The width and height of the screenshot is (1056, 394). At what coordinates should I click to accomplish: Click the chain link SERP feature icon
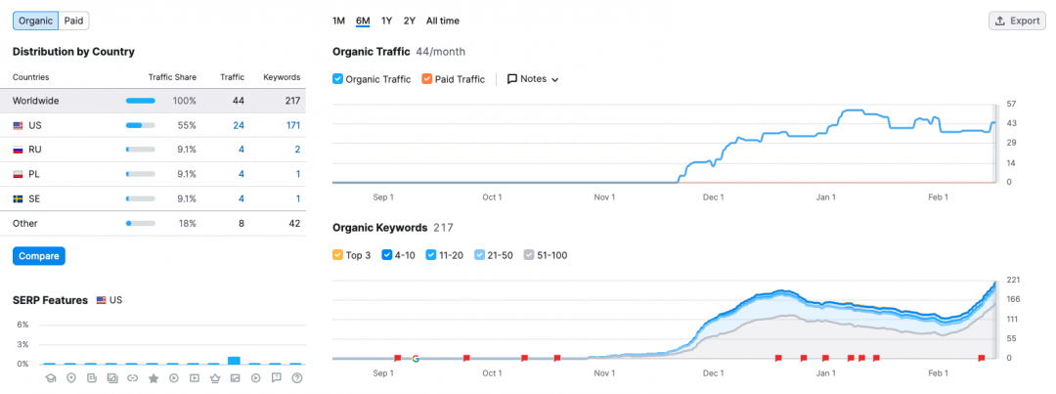coord(132,377)
